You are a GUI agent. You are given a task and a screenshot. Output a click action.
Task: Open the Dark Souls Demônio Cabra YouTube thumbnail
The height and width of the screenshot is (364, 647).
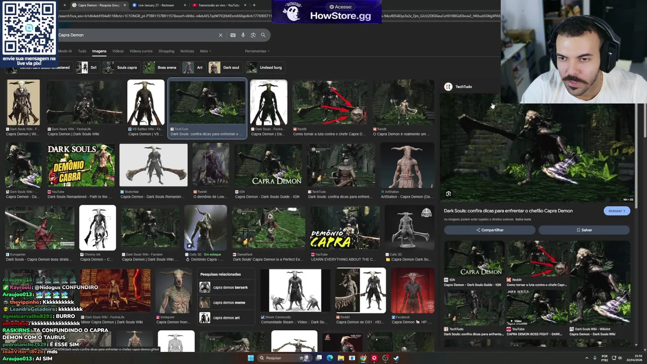(x=81, y=165)
